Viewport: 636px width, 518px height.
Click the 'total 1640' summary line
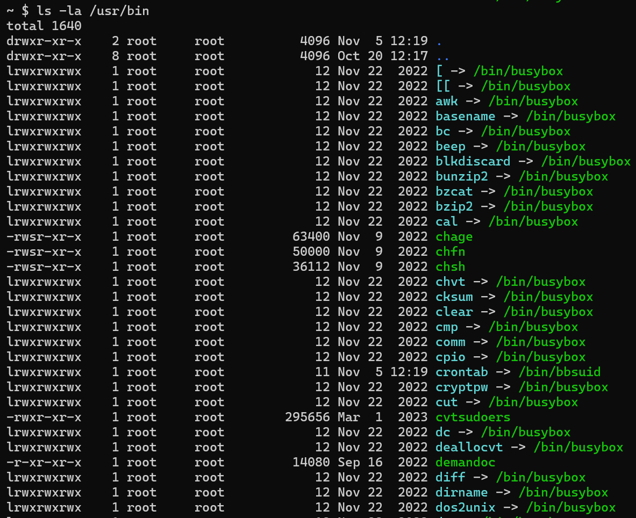point(44,26)
